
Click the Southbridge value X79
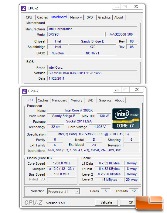coord(93,47)
